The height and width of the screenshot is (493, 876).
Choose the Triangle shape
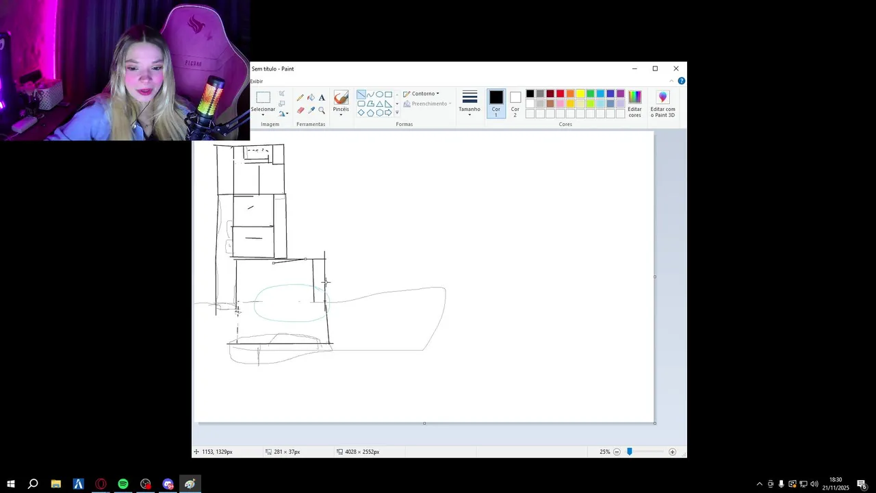point(379,103)
